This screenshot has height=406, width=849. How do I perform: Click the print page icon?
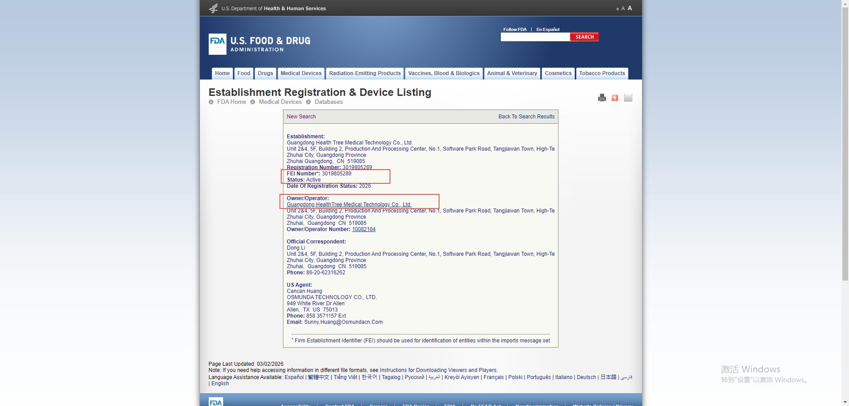pyautogui.click(x=602, y=98)
